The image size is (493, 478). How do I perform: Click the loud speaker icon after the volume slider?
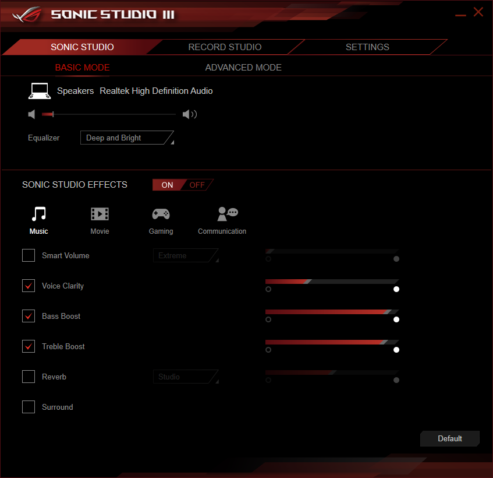tap(190, 114)
